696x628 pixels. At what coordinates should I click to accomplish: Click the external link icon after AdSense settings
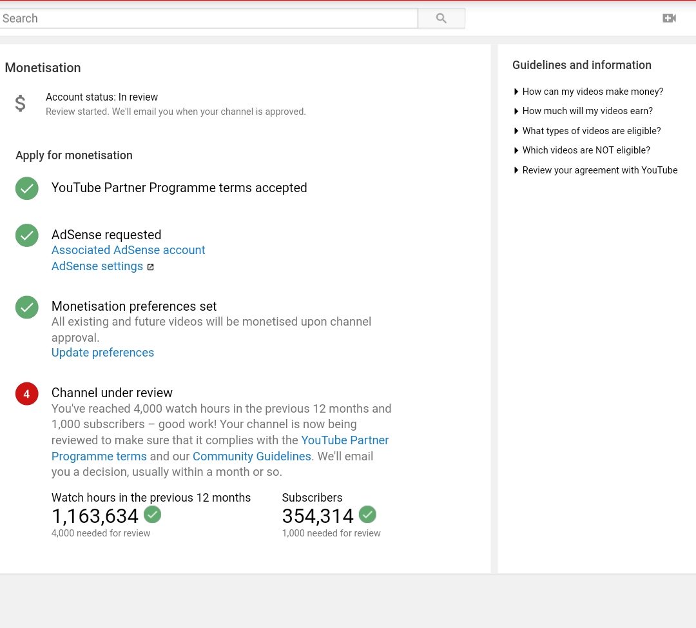(150, 267)
